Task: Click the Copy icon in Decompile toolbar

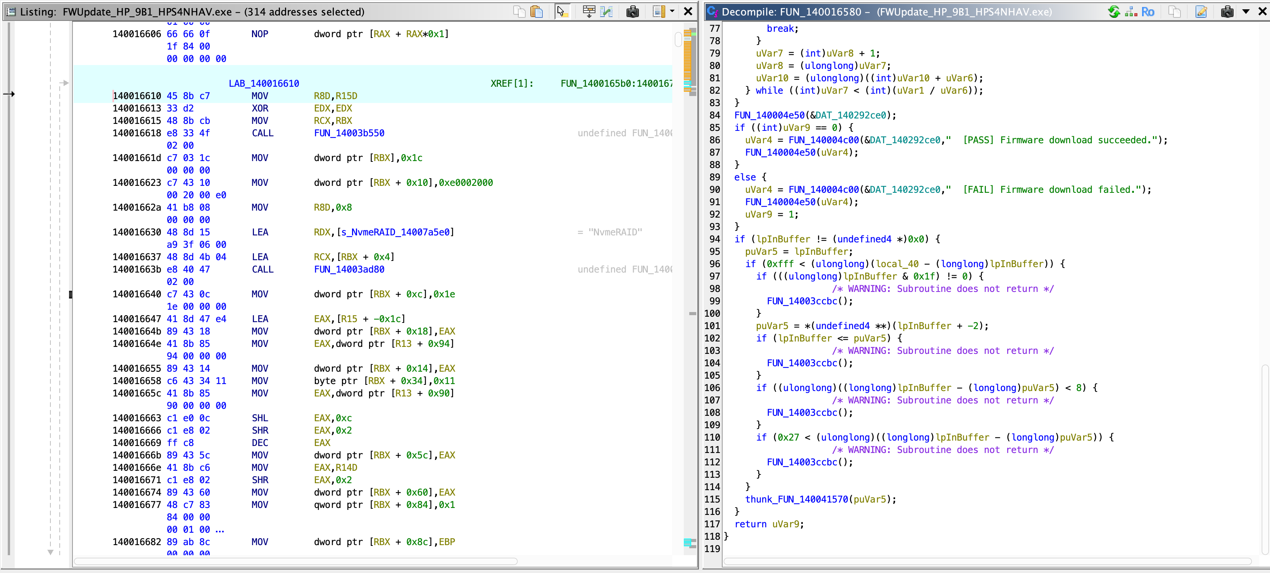Action: tap(1175, 11)
